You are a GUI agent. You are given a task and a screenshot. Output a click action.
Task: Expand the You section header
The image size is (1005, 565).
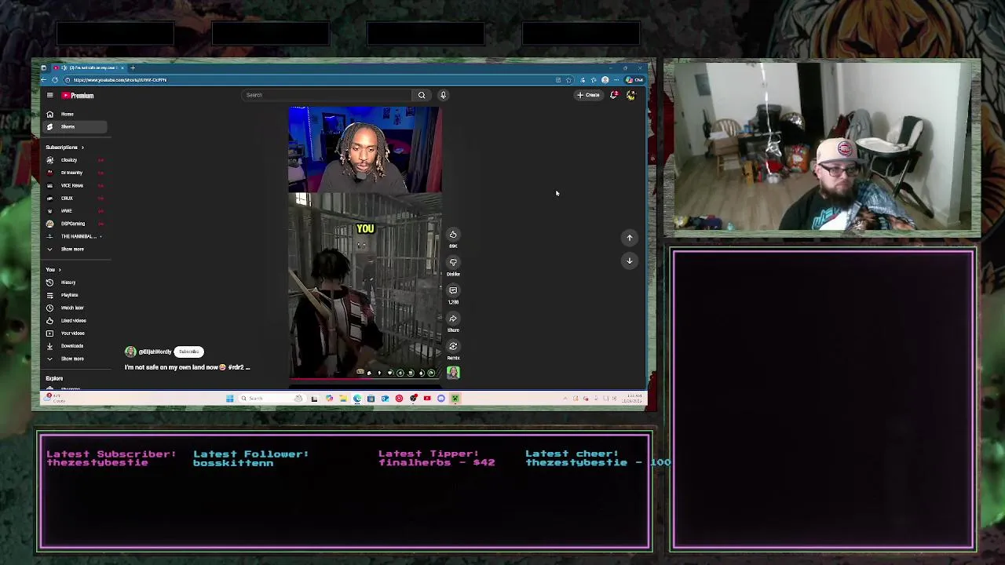[x=53, y=269]
